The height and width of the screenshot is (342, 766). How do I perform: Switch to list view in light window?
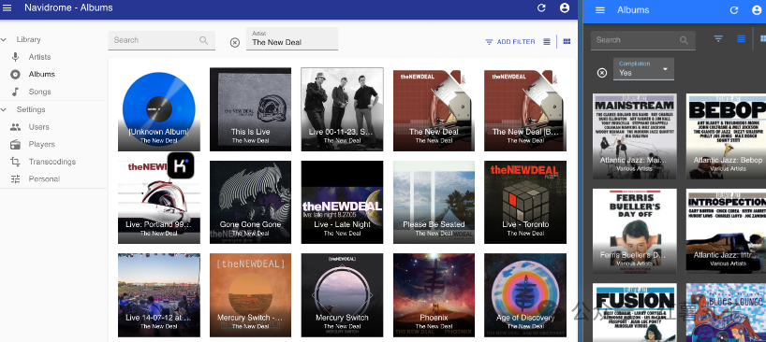pyautogui.click(x=547, y=42)
